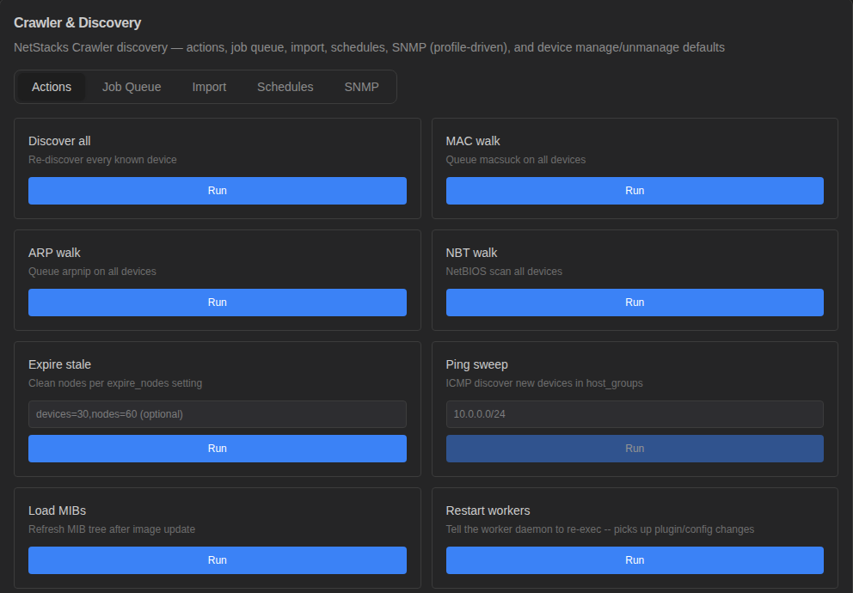
Task: Run the Load MIBs action
Action: click(217, 560)
